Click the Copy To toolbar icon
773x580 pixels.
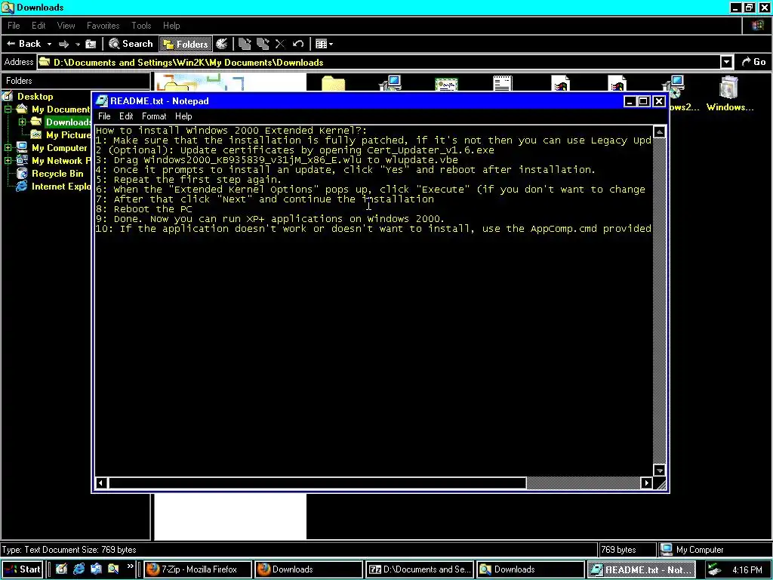(x=263, y=44)
